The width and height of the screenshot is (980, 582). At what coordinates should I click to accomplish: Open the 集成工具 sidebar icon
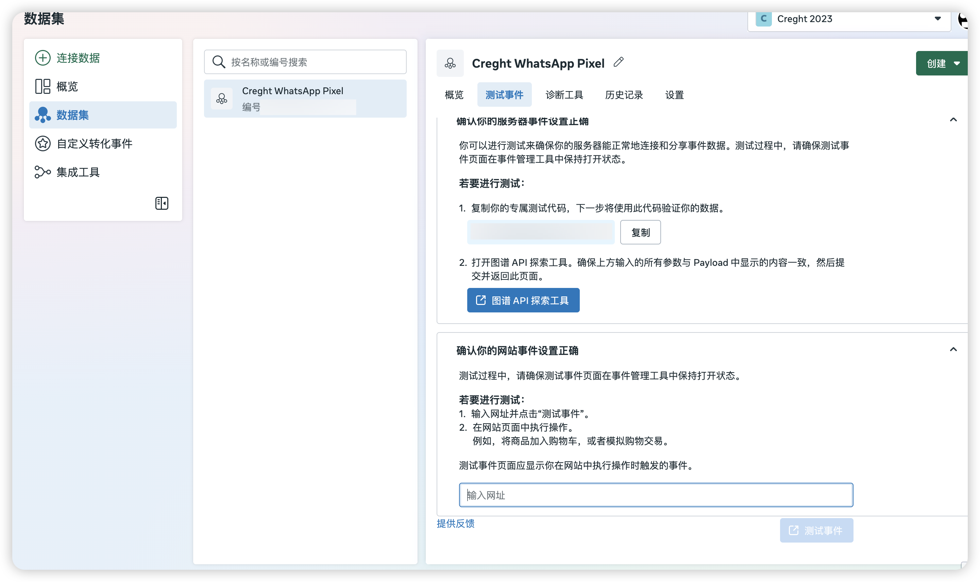tap(43, 172)
